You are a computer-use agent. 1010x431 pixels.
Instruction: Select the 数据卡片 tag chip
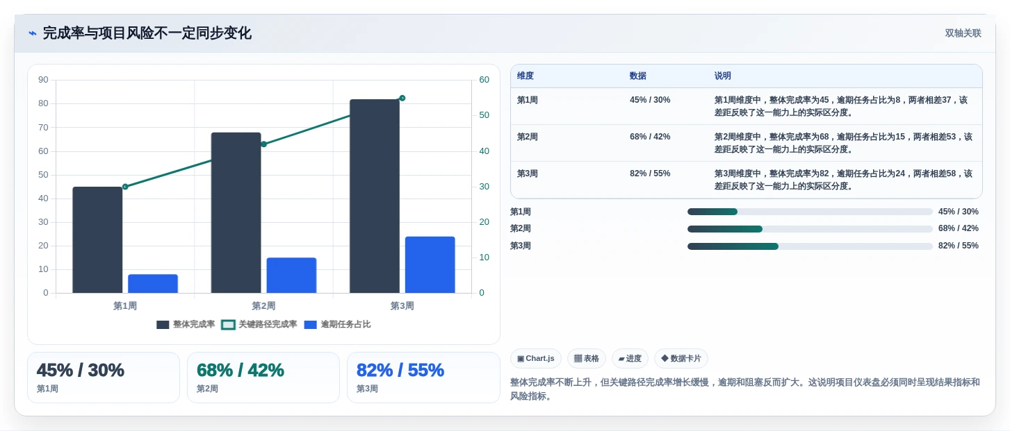tap(681, 358)
